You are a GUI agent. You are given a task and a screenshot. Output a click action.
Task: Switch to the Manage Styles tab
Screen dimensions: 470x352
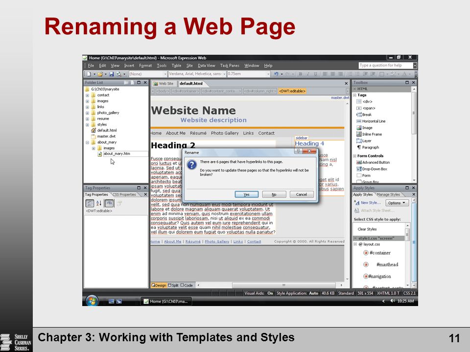tap(388, 195)
